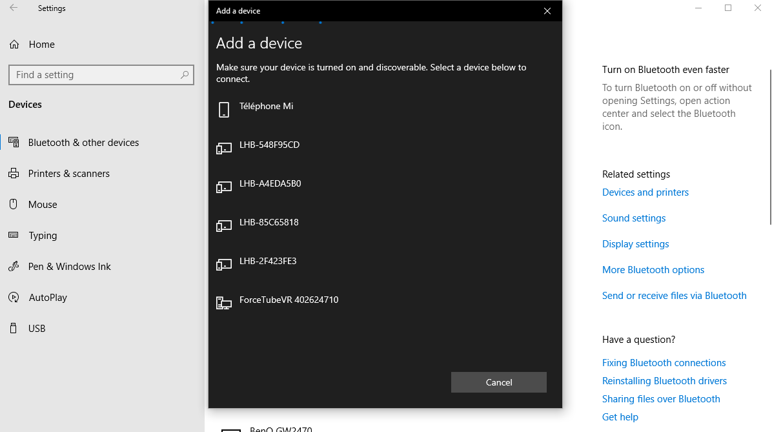Open Fixing Bluetooth connections help link
Screen dimensions: 772x432
pyautogui.click(x=664, y=363)
